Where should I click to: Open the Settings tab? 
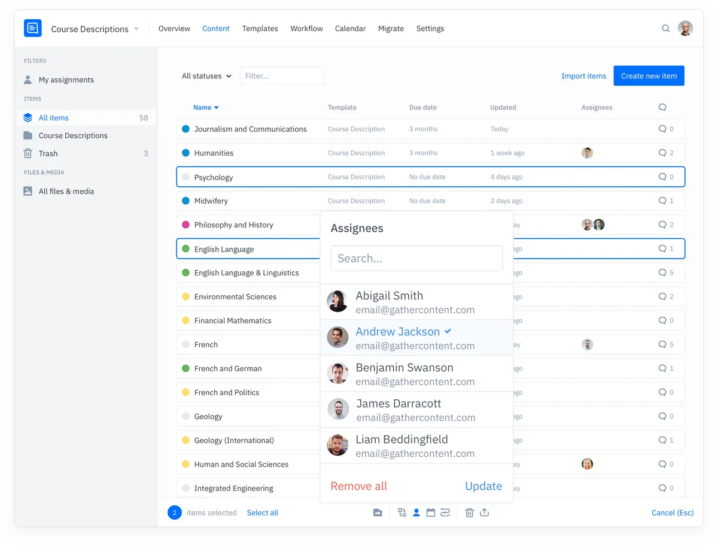point(430,28)
